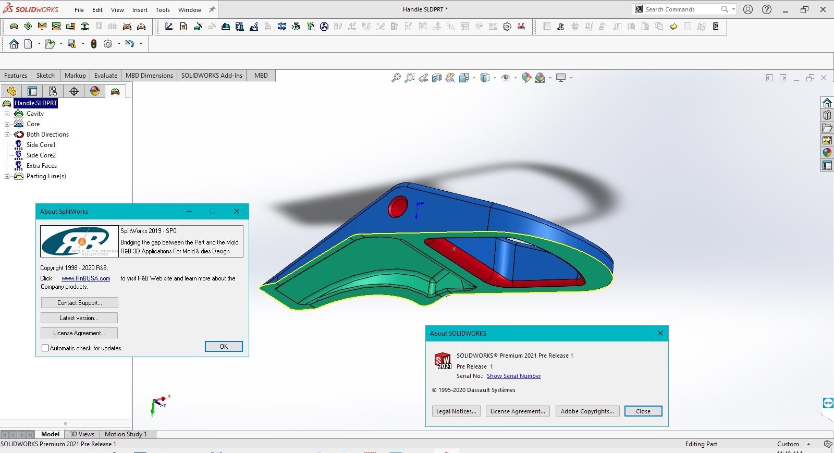Click the red M icon in toolbar
Screen dimensions: 834x453
tap(521, 27)
